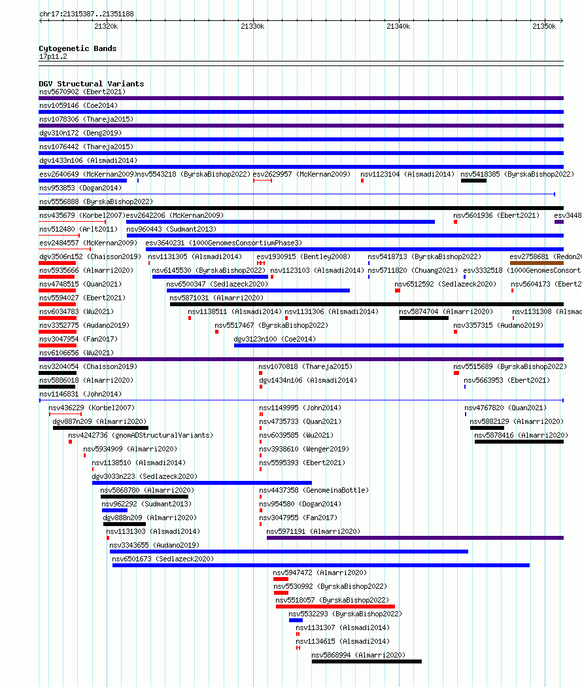Viewport: 582px width, 687px height.
Task: Open dgv1433n106 (Alsmadi2014) variant
Action: click(x=88, y=160)
